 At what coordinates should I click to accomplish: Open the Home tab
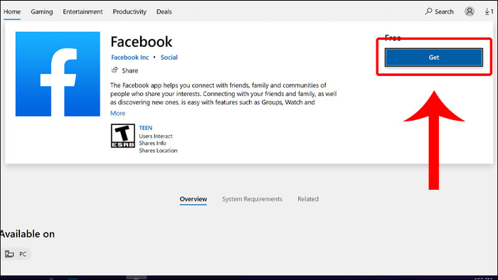[x=12, y=12]
